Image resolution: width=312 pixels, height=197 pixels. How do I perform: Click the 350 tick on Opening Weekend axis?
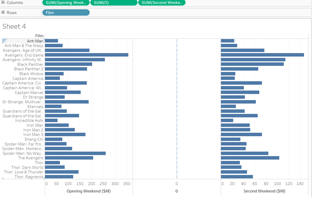(127, 184)
